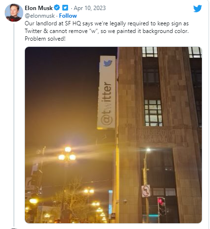The height and width of the screenshot is (229, 210).
Task: Open the Apr 10, 2023 tweet timestamp
Action: [90, 8]
